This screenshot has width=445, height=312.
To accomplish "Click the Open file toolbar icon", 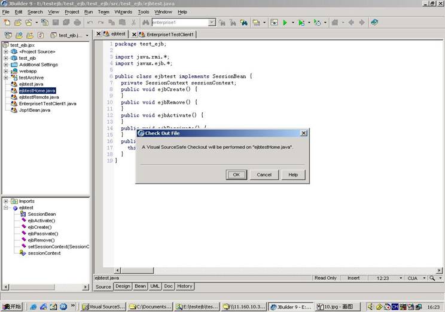I will (18, 22).
